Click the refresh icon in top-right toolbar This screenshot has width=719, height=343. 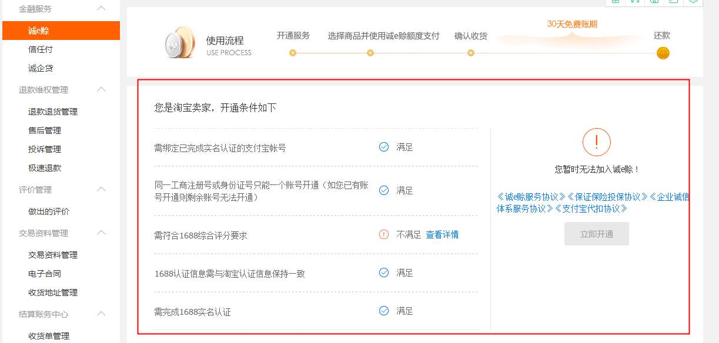[635, 3]
